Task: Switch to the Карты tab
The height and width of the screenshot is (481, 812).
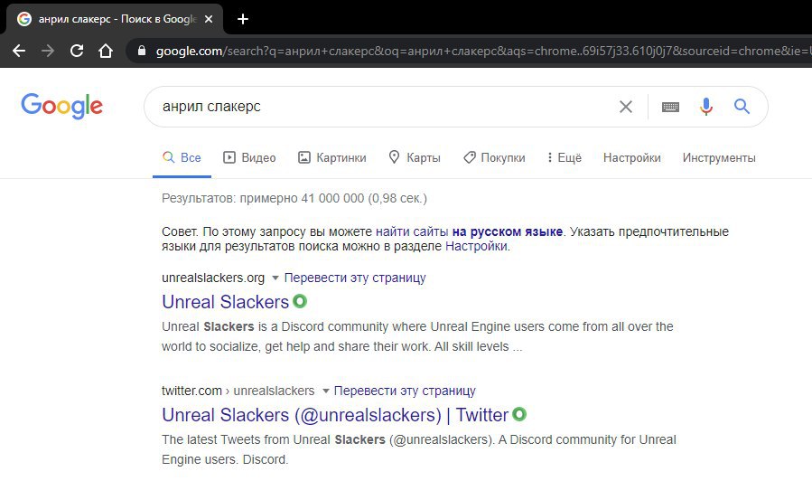Action: [x=415, y=157]
